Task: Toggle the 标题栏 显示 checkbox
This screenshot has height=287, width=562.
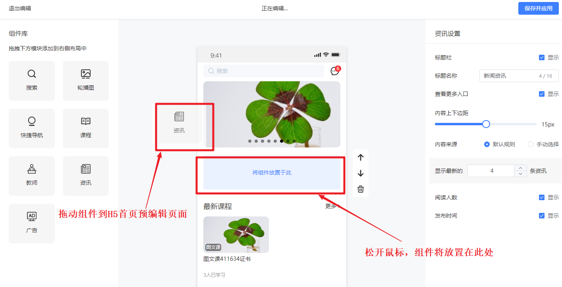Action: tap(542, 57)
